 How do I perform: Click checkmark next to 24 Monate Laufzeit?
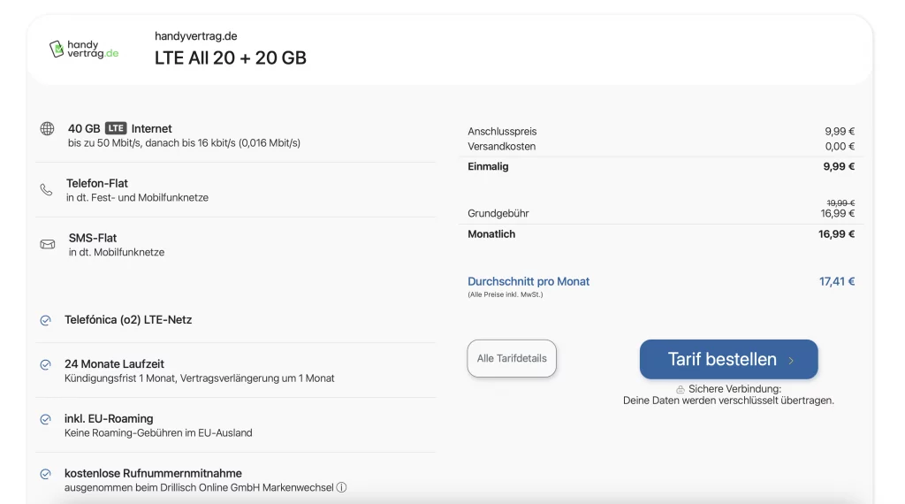(45, 364)
